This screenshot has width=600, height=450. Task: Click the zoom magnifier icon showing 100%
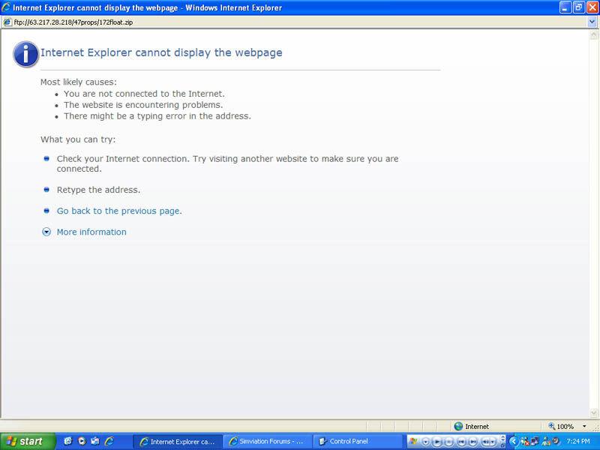(551, 426)
